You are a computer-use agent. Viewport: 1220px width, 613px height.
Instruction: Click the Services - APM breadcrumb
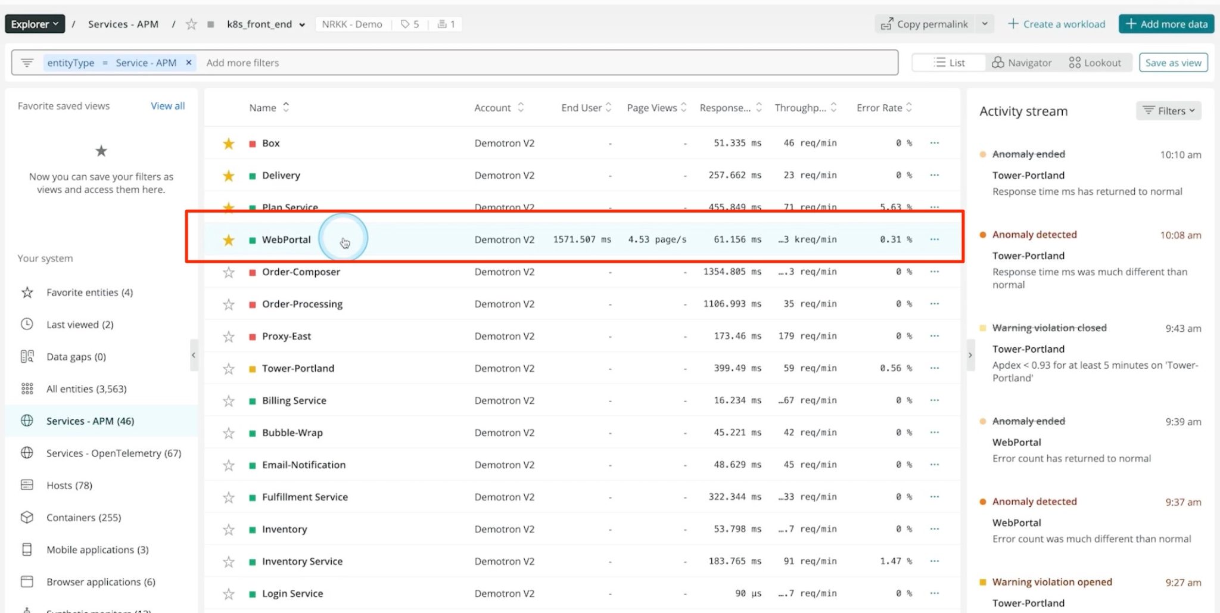[123, 24]
